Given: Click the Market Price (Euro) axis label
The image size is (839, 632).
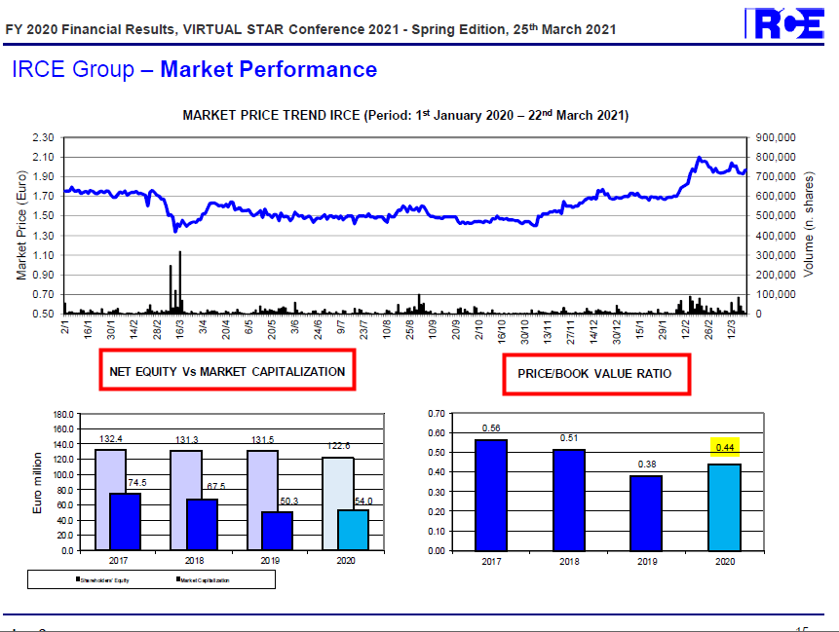Looking at the screenshot, I should [21, 225].
